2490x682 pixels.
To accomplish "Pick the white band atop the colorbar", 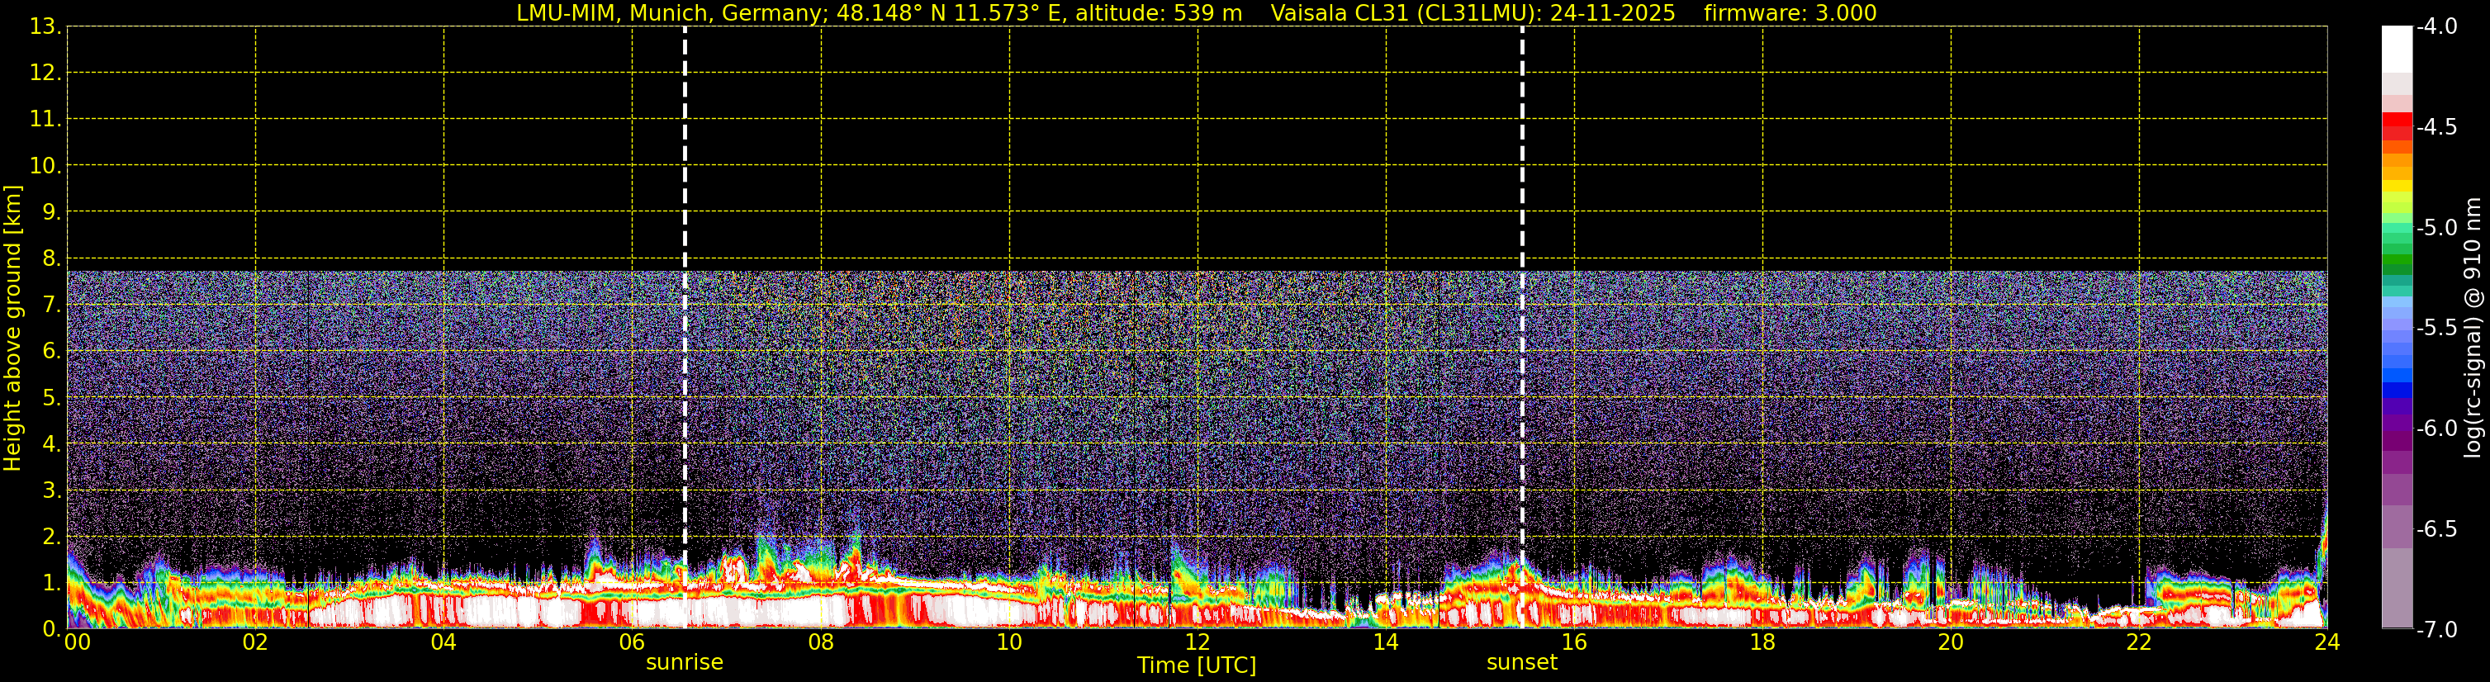I will tap(2396, 48).
